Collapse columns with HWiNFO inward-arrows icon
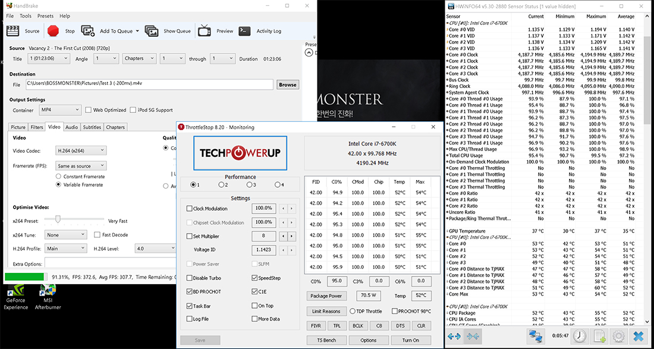Image resolution: width=654 pixels, height=349 pixels. [x=473, y=336]
